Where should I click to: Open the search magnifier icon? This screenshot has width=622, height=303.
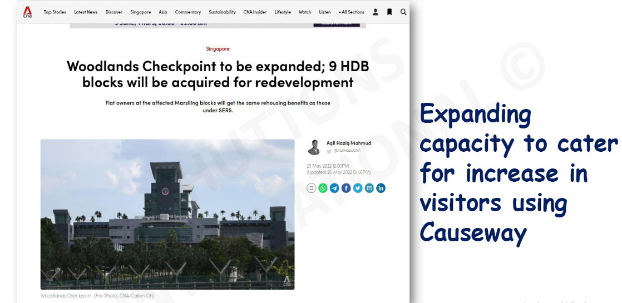(x=403, y=12)
